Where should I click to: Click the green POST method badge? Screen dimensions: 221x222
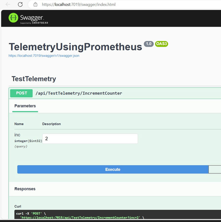21,93
